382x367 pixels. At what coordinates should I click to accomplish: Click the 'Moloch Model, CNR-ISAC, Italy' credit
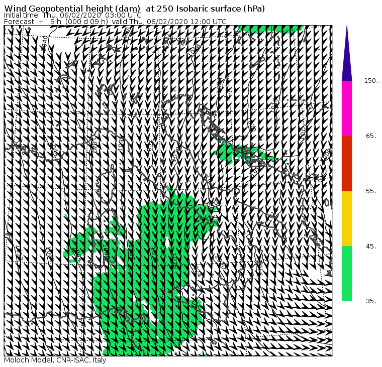(55, 360)
